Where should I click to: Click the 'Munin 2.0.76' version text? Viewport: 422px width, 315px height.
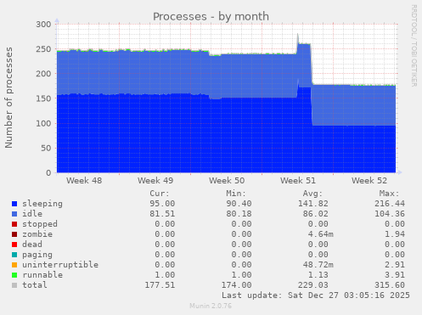pyautogui.click(x=211, y=306)
